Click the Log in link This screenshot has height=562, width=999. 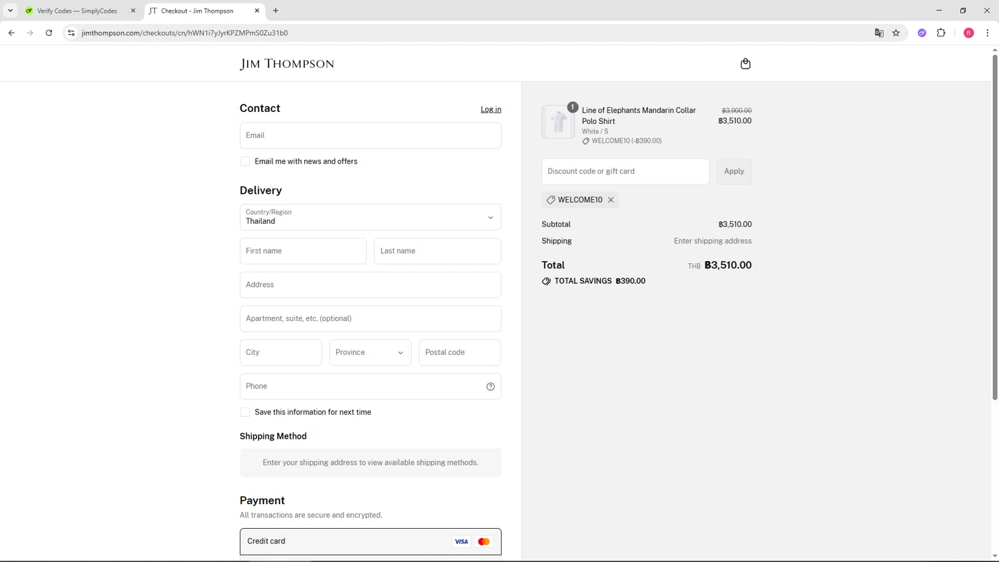pyautogui.click(x=491, y=109)
